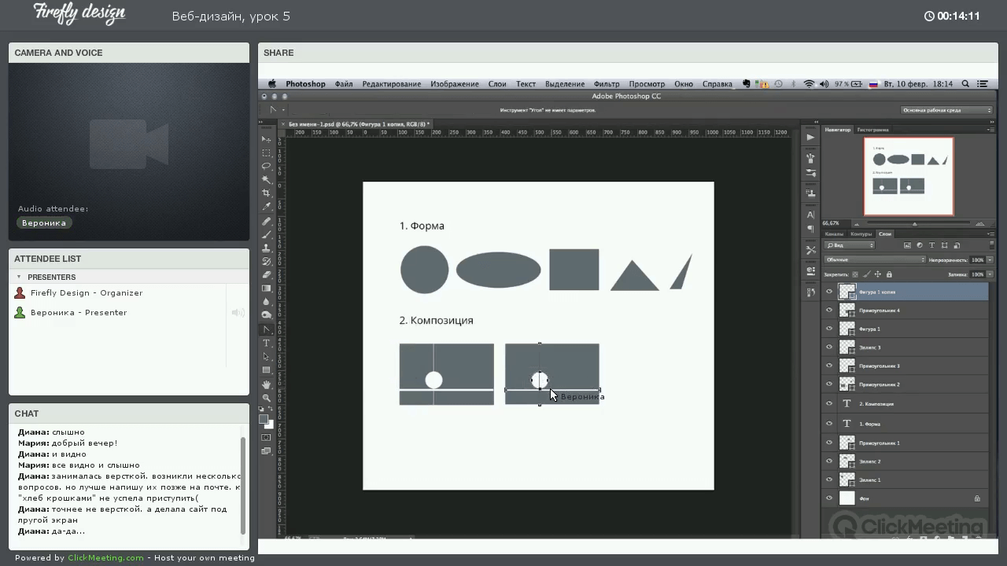Filter layers by pixel layer icon
Image resolution: width=1007 pixels, height=566 pixels.
(907, 245)
